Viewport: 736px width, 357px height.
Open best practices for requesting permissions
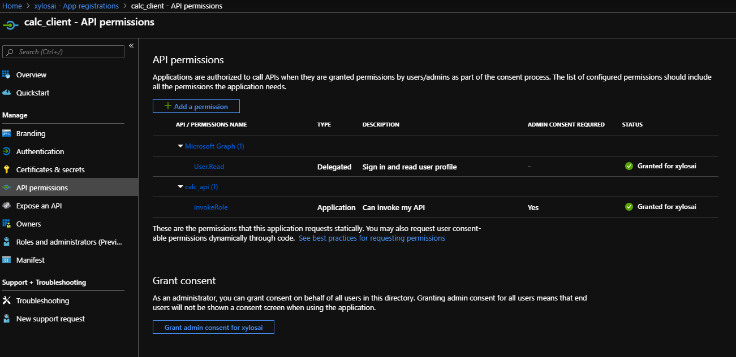click(x=372, y=238)
